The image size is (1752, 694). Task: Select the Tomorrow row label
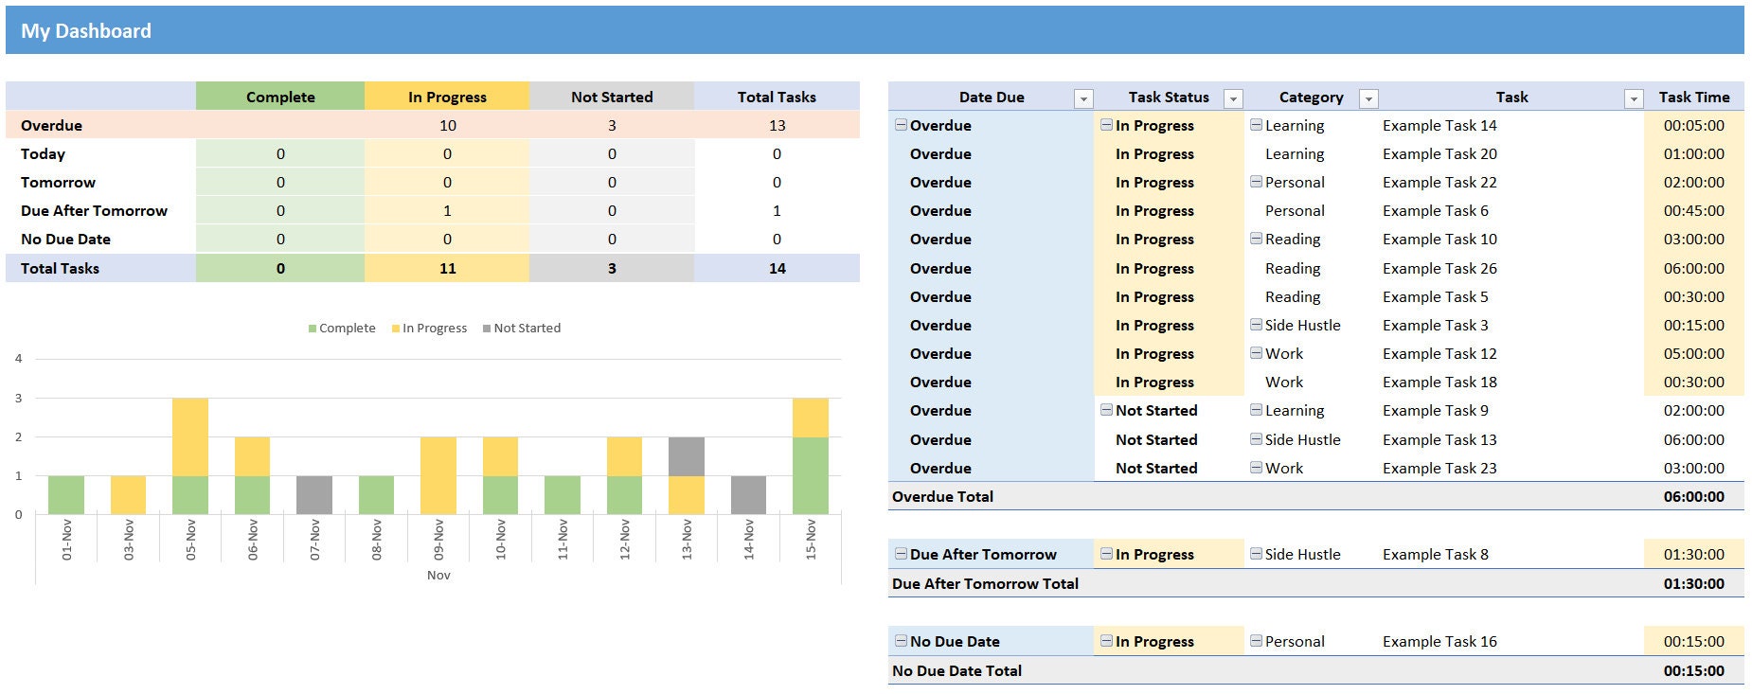click(x=58, y=182)
